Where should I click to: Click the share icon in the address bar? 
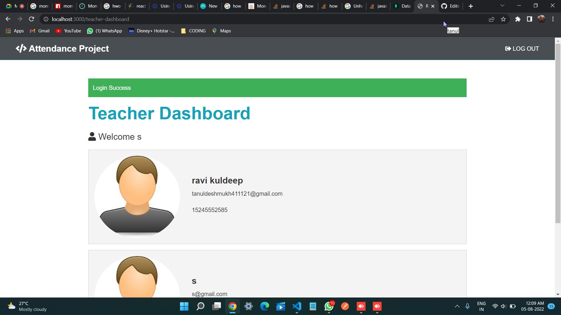[492, 19]
